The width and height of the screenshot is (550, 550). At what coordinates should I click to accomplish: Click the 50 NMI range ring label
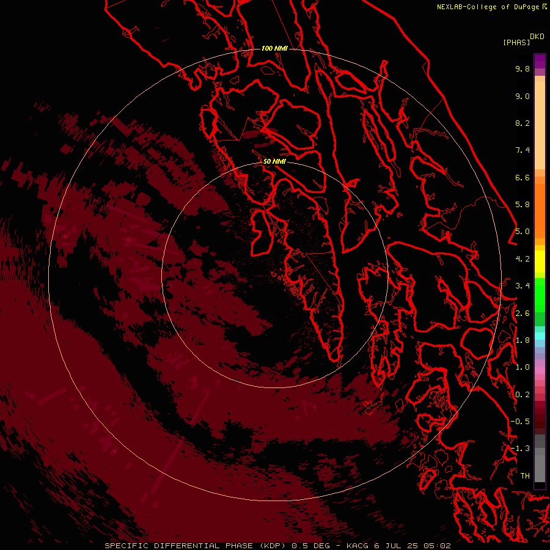(274, 161)
